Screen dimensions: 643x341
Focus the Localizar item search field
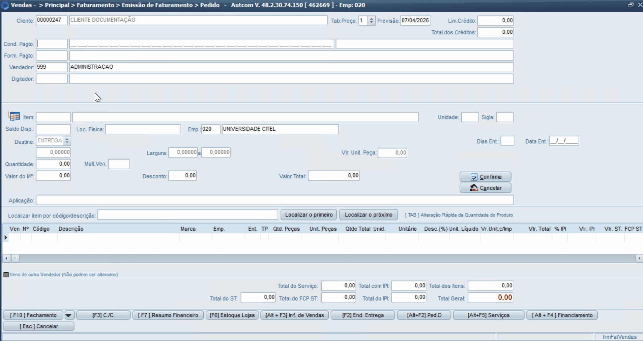187,215
